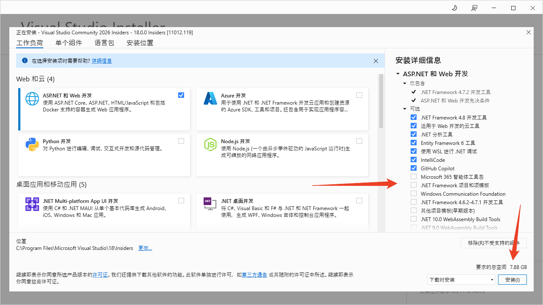The image size is (543, 305).
Task: Check 其他项目模板(早期版本) option
Action: (414, 211)
